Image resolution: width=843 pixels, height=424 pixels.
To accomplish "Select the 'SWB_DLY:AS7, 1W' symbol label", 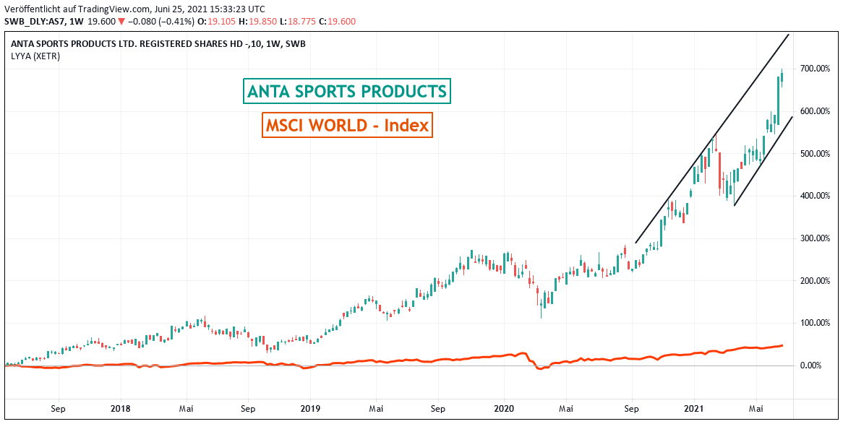I will [x=43, y=22].
